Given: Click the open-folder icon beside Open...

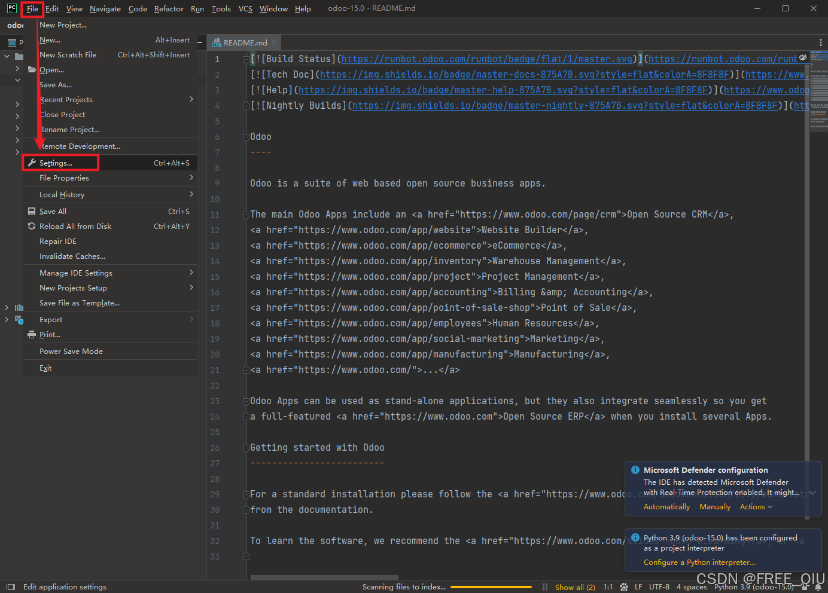Looking at the screenshot, I should click(32, 69).
